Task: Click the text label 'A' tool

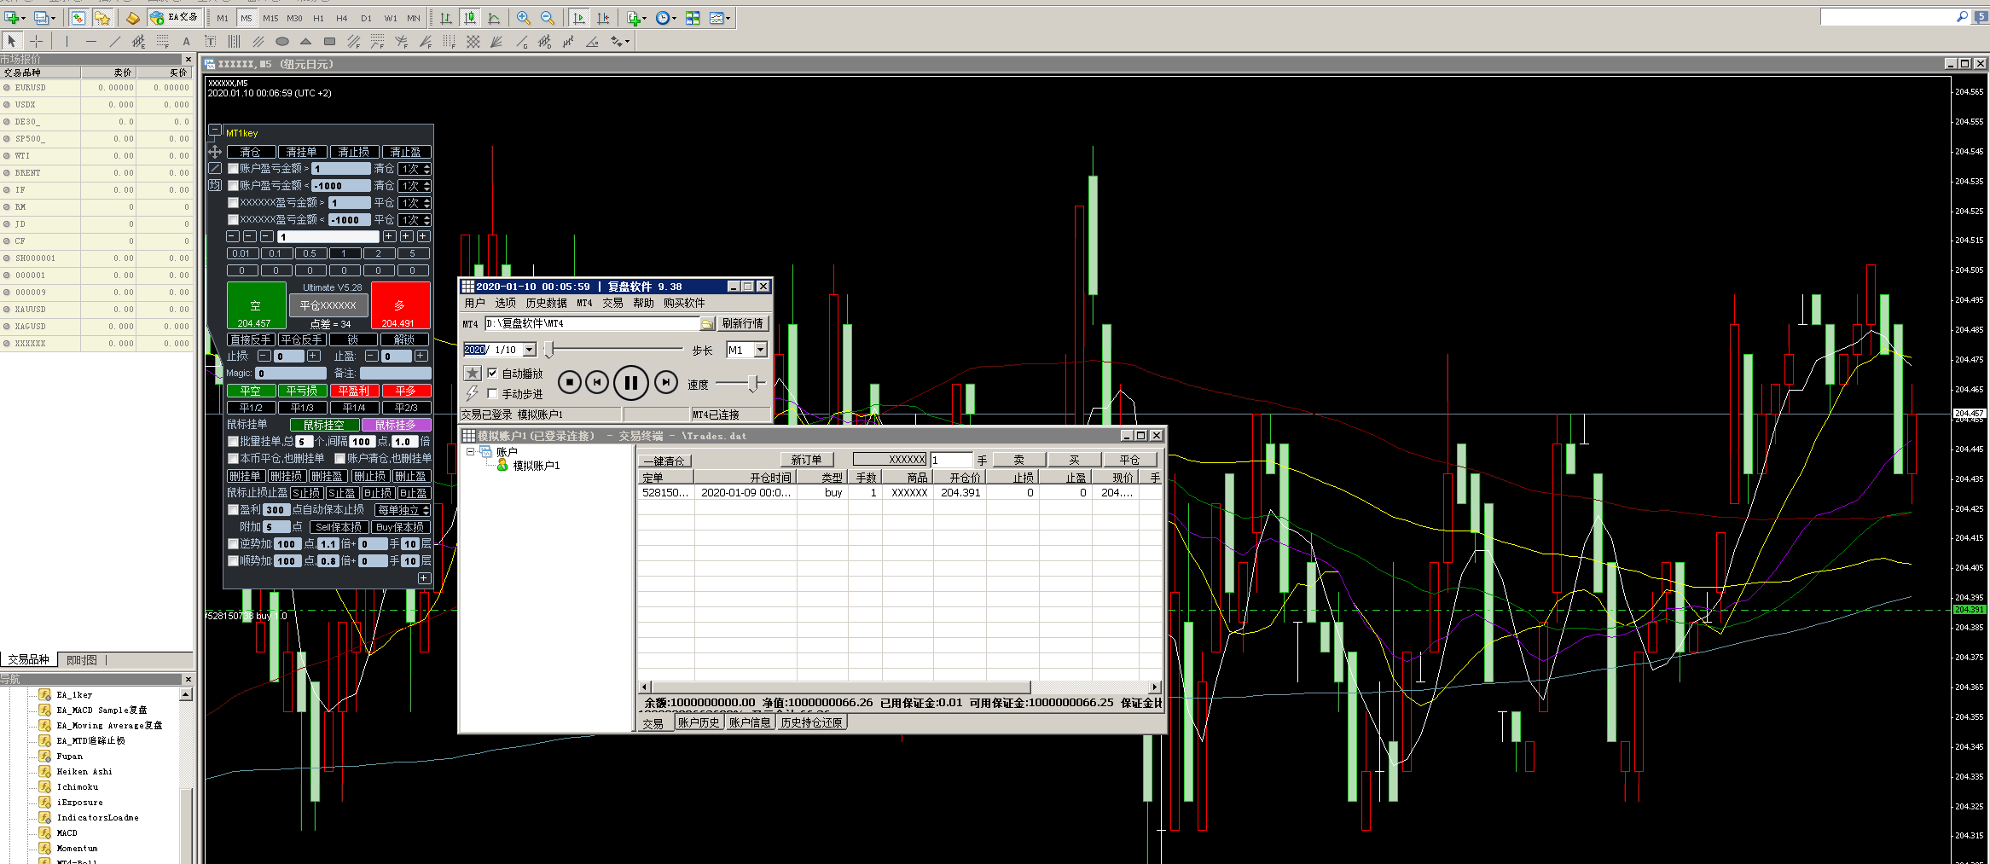Action: 186,41
